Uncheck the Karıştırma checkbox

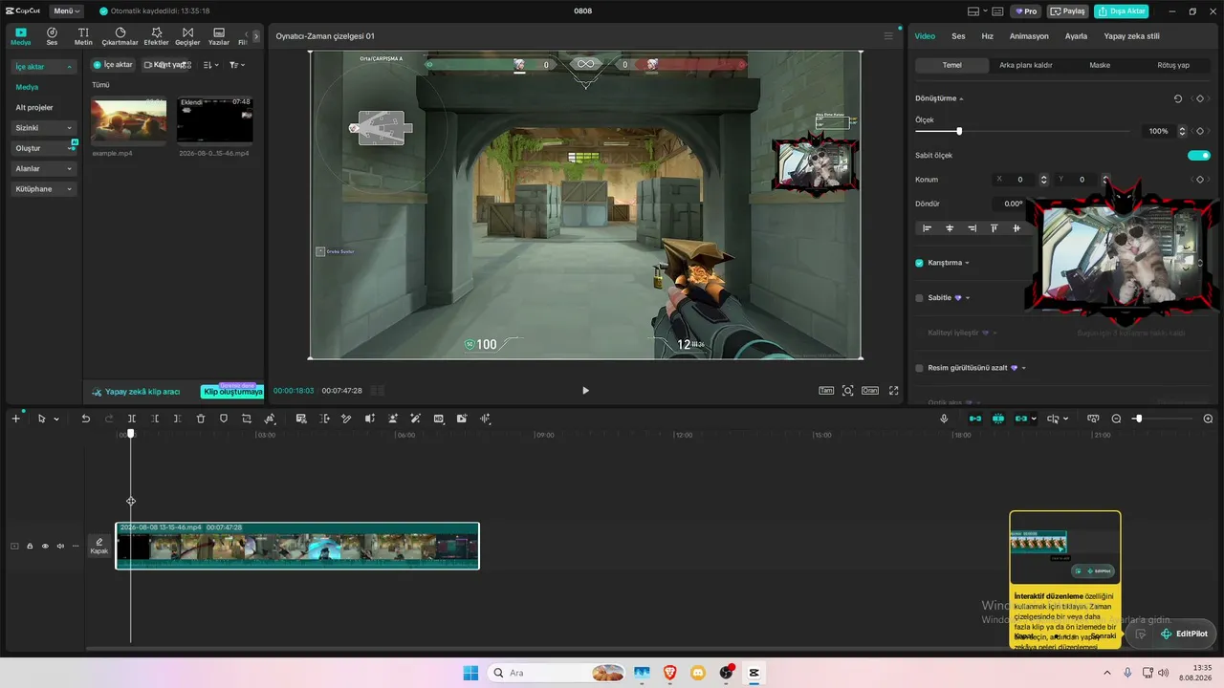click(920, 263)
